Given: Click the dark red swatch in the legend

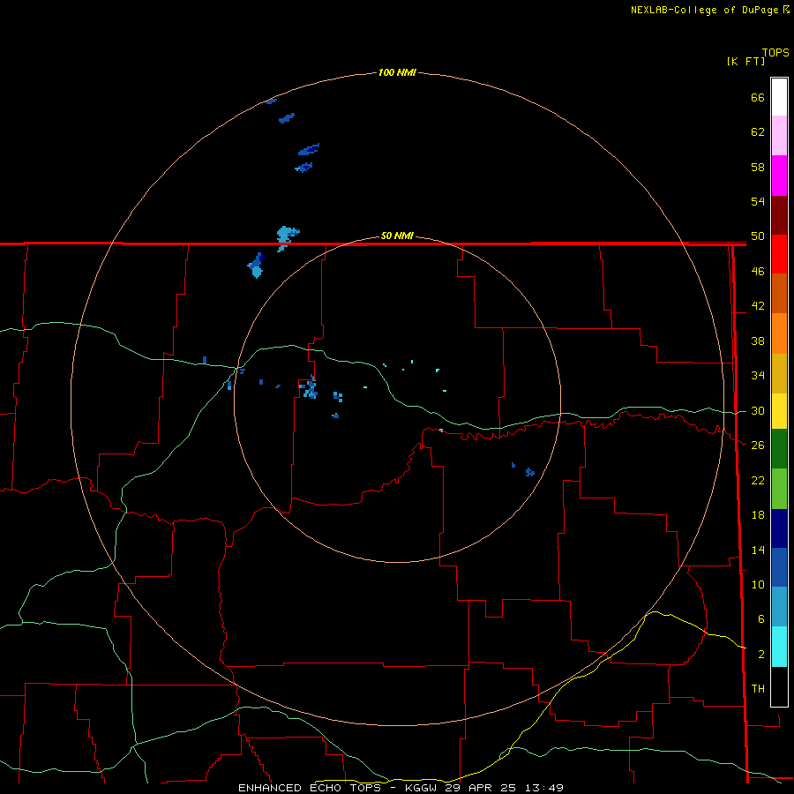Looking at the screenshot, I should [779, 214].
